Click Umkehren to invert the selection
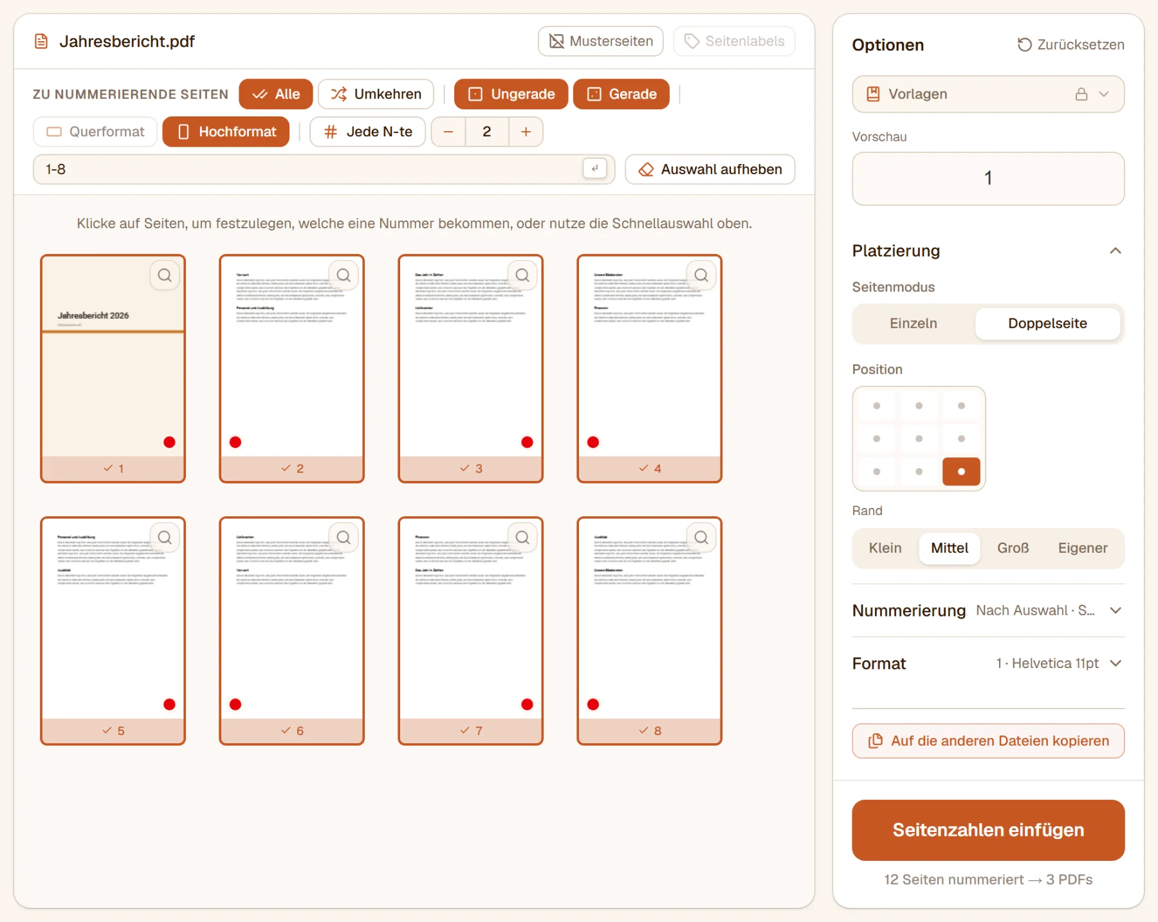 tap(376, 94)
